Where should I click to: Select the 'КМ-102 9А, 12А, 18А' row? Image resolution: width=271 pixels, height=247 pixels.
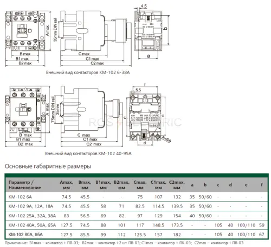(137, 206)
